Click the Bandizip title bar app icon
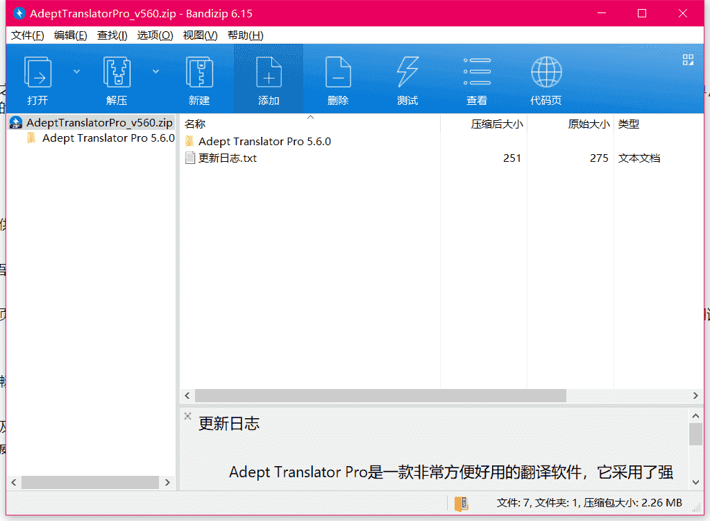The width and height of the screenshot is (710, 521). (19, 14)
